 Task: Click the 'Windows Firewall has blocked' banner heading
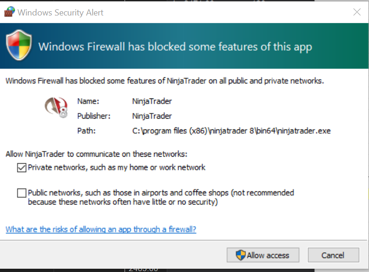point(175,47)
